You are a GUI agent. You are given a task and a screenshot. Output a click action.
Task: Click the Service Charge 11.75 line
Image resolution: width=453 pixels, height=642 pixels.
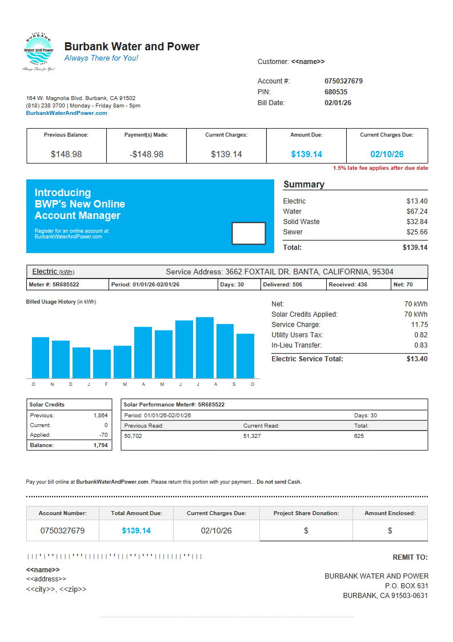[350, 325]
